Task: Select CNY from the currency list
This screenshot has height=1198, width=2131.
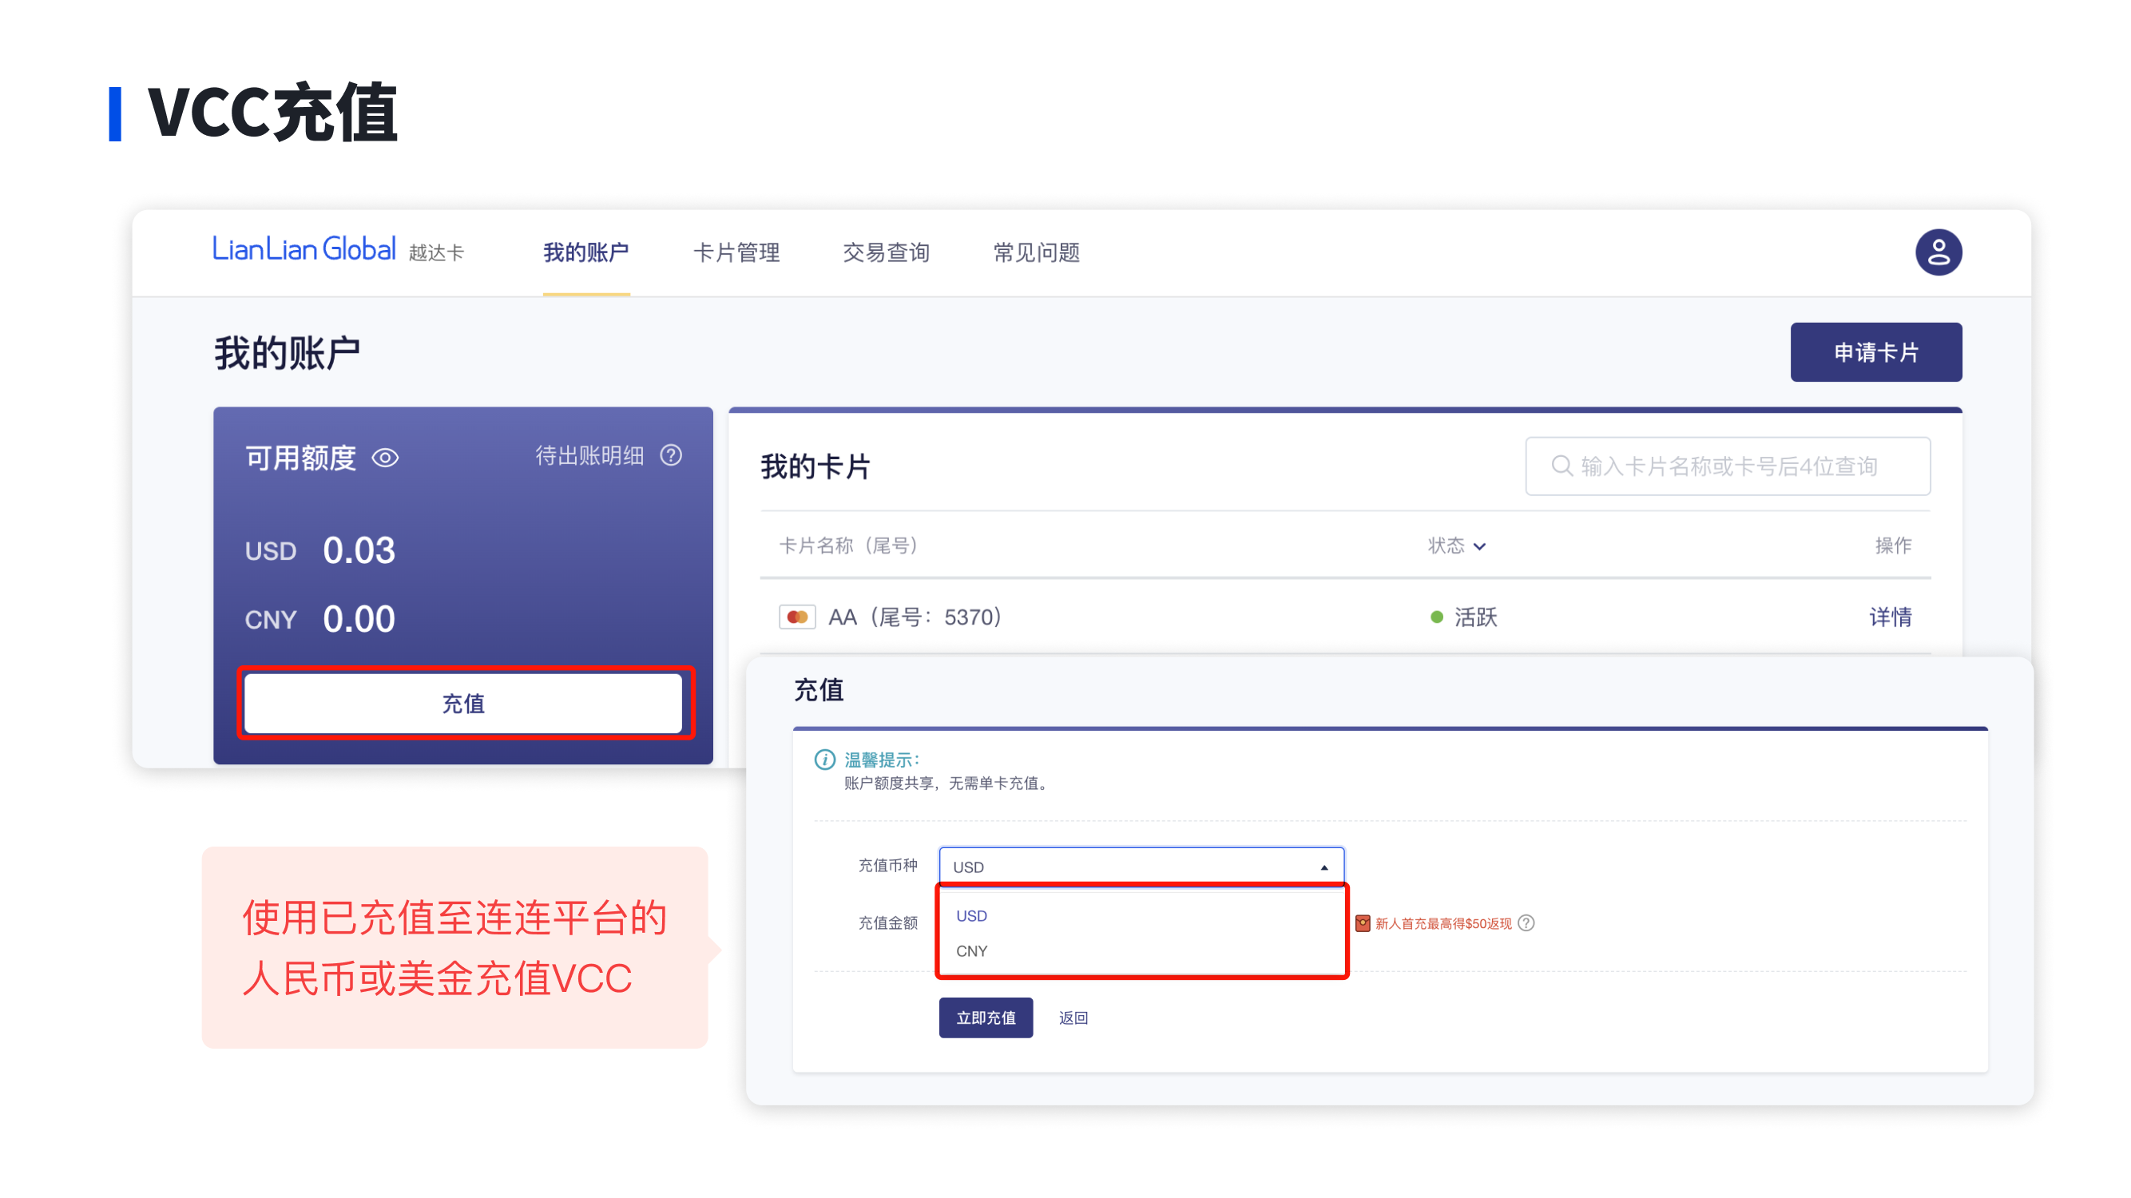Action: click(x=971, y=951)
